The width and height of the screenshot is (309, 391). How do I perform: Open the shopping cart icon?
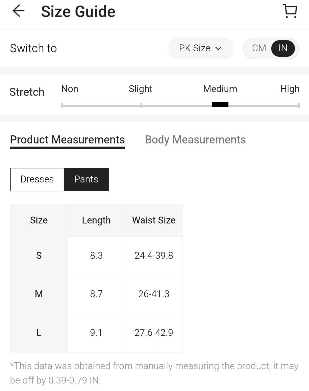(290, 11)
